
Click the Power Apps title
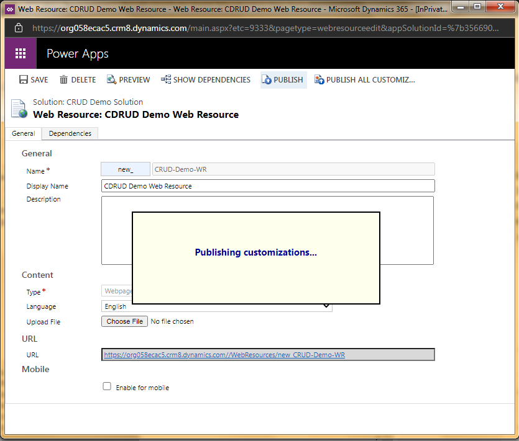coord(78,53)
